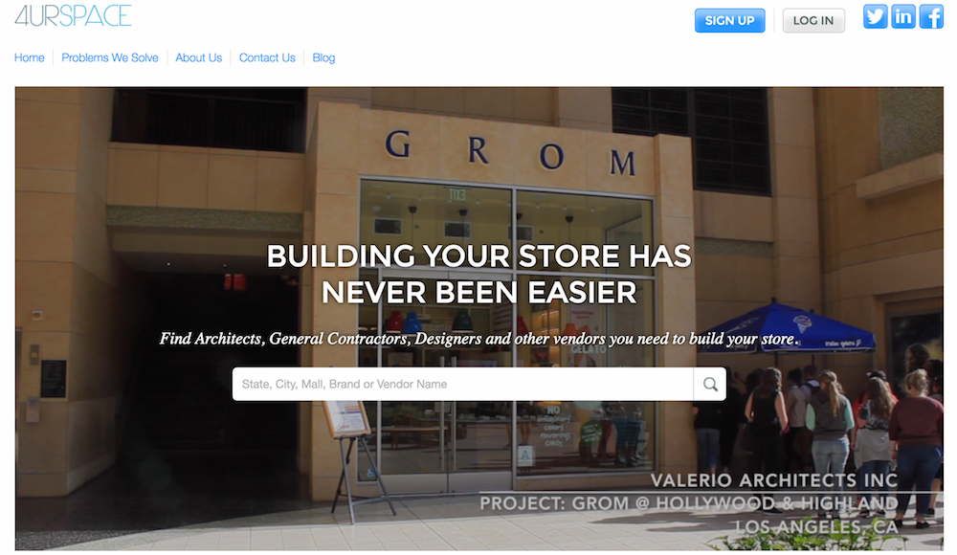The height and width of the screenshot is (555, 957).
Task: Open the About Us link
Action: click(x=198, y=57)
